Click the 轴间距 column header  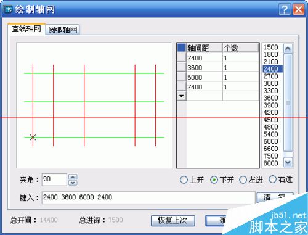(x=205, y=48)
